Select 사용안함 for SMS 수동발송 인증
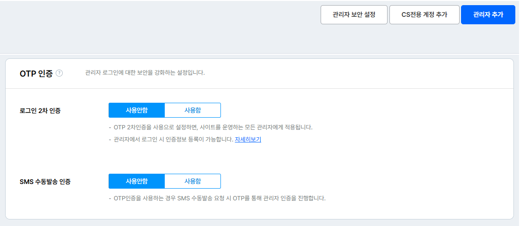The width and height of the screenshot is (520, 226). [x=137, y=181]
